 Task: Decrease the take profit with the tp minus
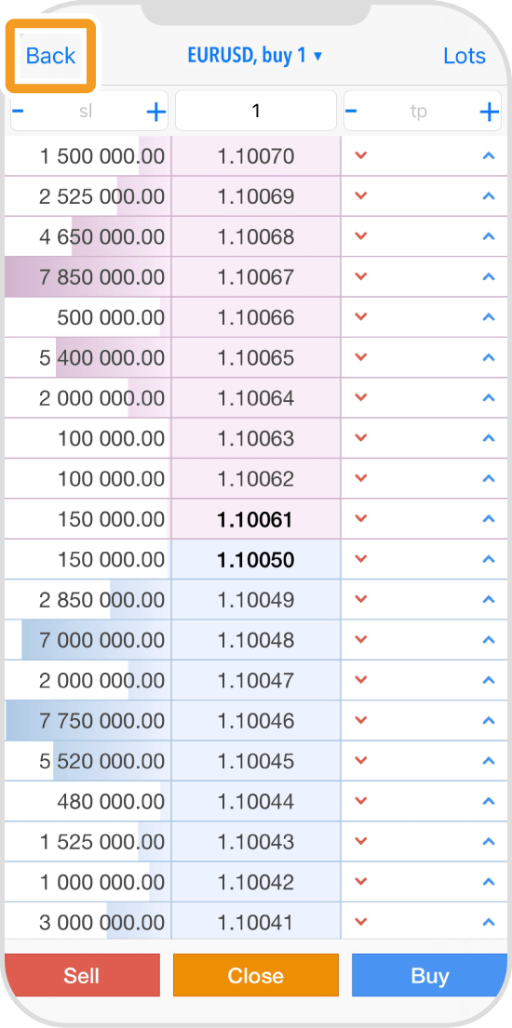pos(351,111)
